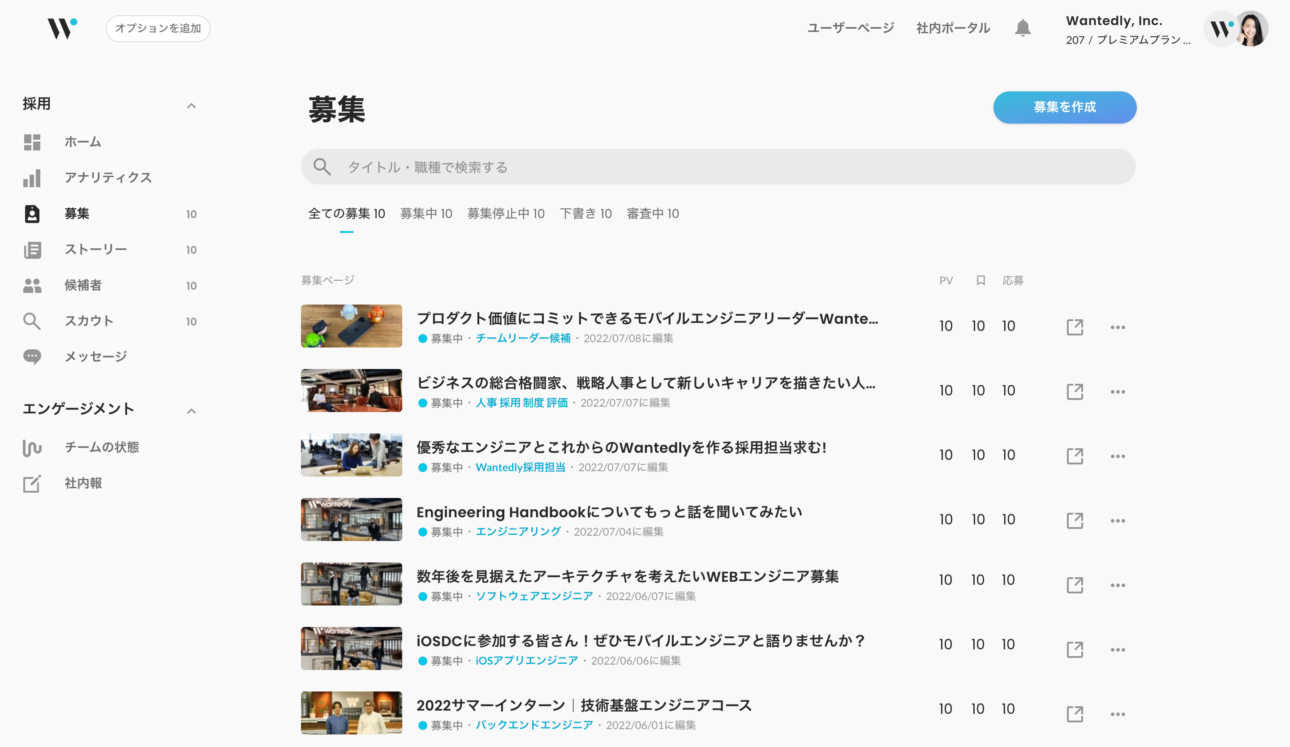Screen dimensions: 1290x747
Task: Click the Wantedly採用担当 link
Action: coord(520,467)
